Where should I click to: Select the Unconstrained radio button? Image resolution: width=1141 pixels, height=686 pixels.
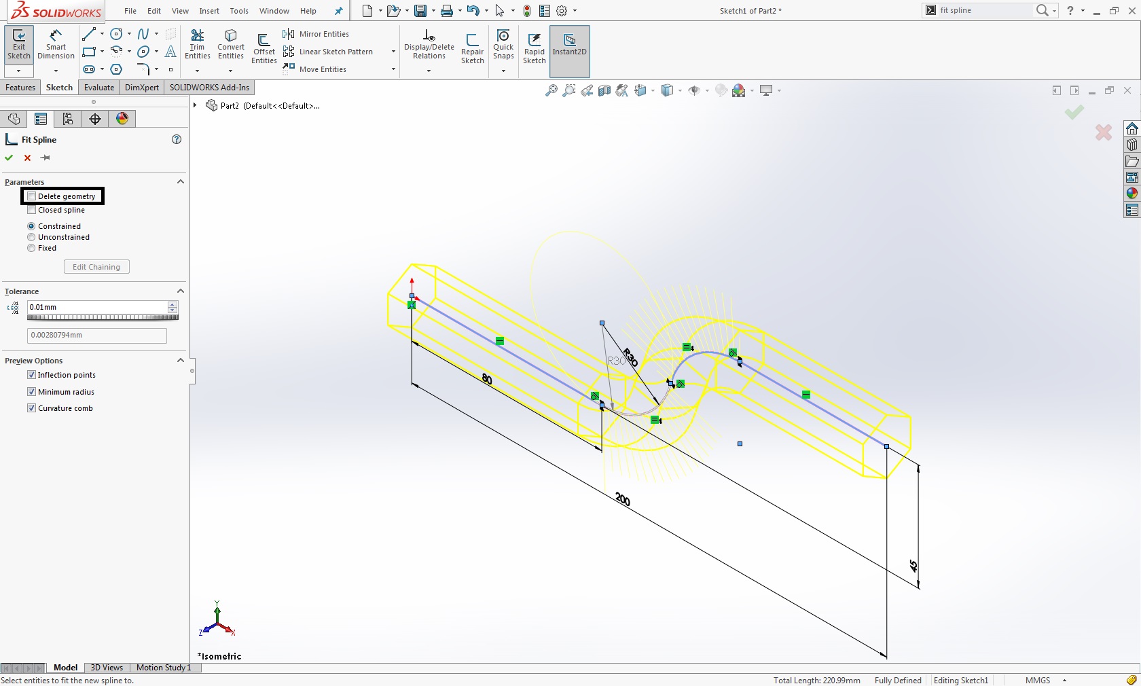31,237
